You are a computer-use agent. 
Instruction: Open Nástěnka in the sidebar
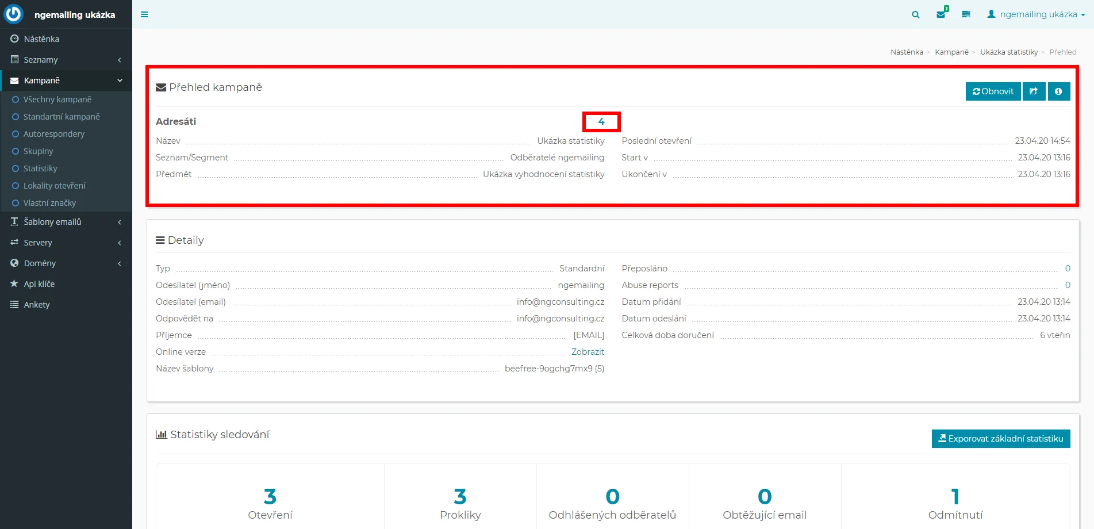click(41, 39)
